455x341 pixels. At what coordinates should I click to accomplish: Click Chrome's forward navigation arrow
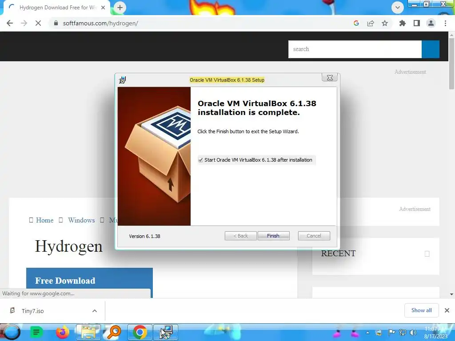coord(24,23)
